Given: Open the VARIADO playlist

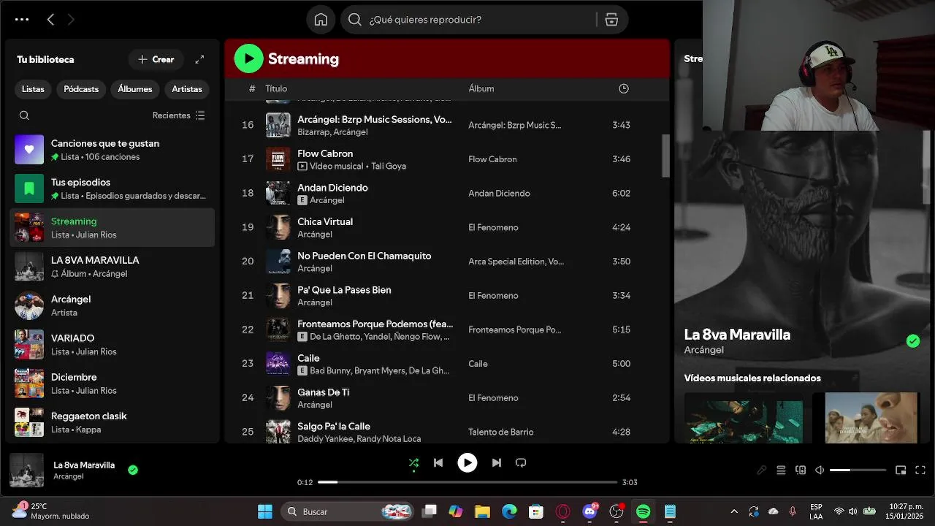Looking at the screenshot, I should [112, 344].
